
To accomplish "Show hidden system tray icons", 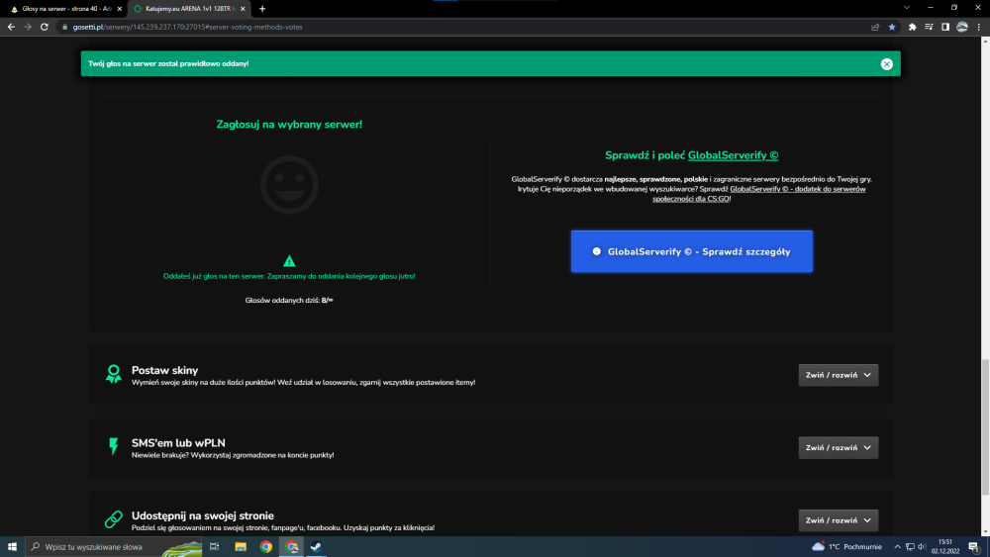I will (x=897, y=547).
